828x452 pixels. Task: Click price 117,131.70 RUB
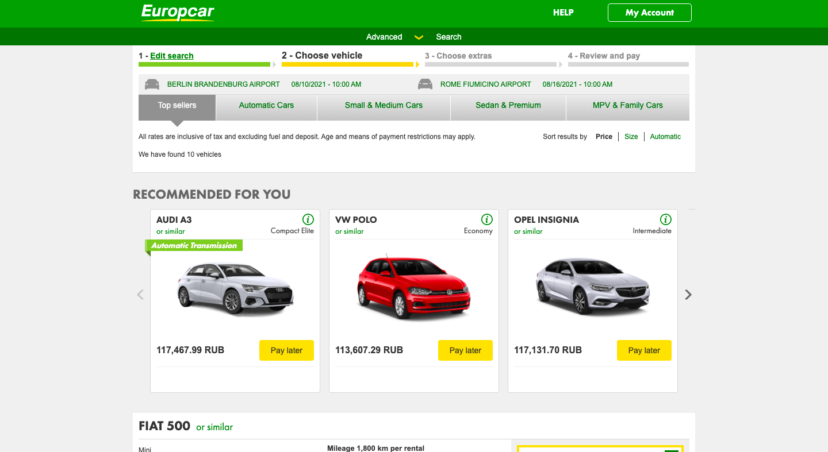tap(548, 350)
